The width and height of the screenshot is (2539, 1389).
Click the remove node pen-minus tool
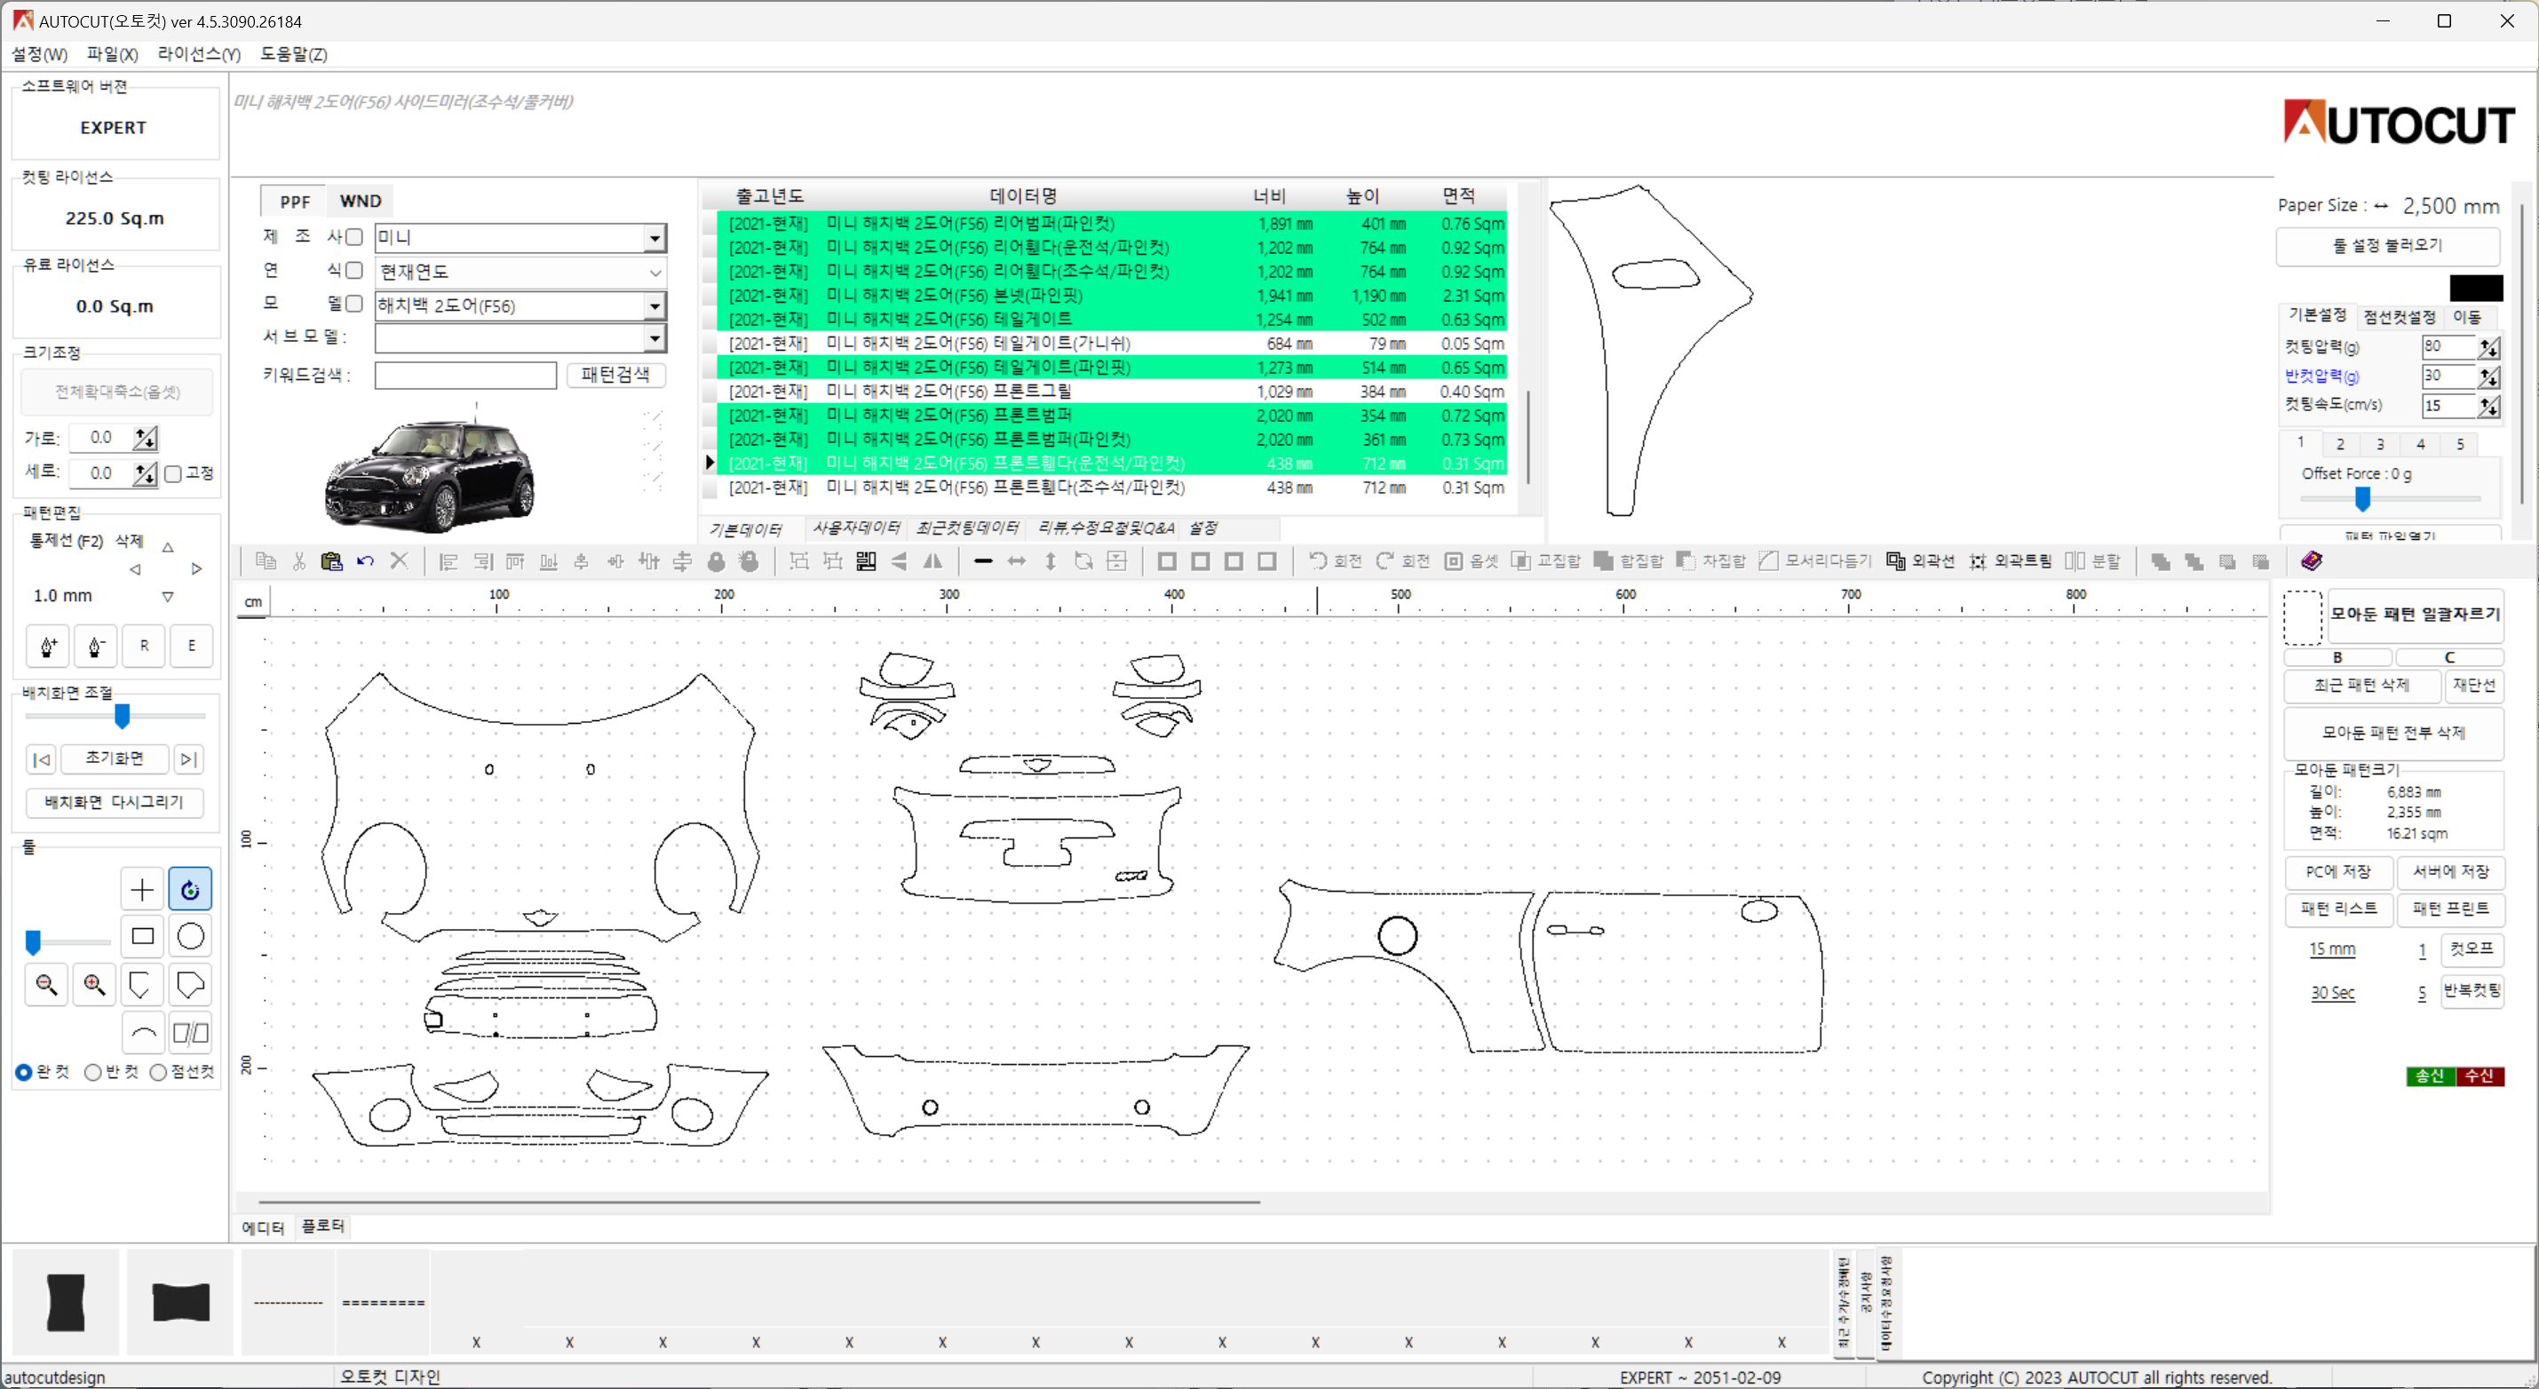(96, 646)
